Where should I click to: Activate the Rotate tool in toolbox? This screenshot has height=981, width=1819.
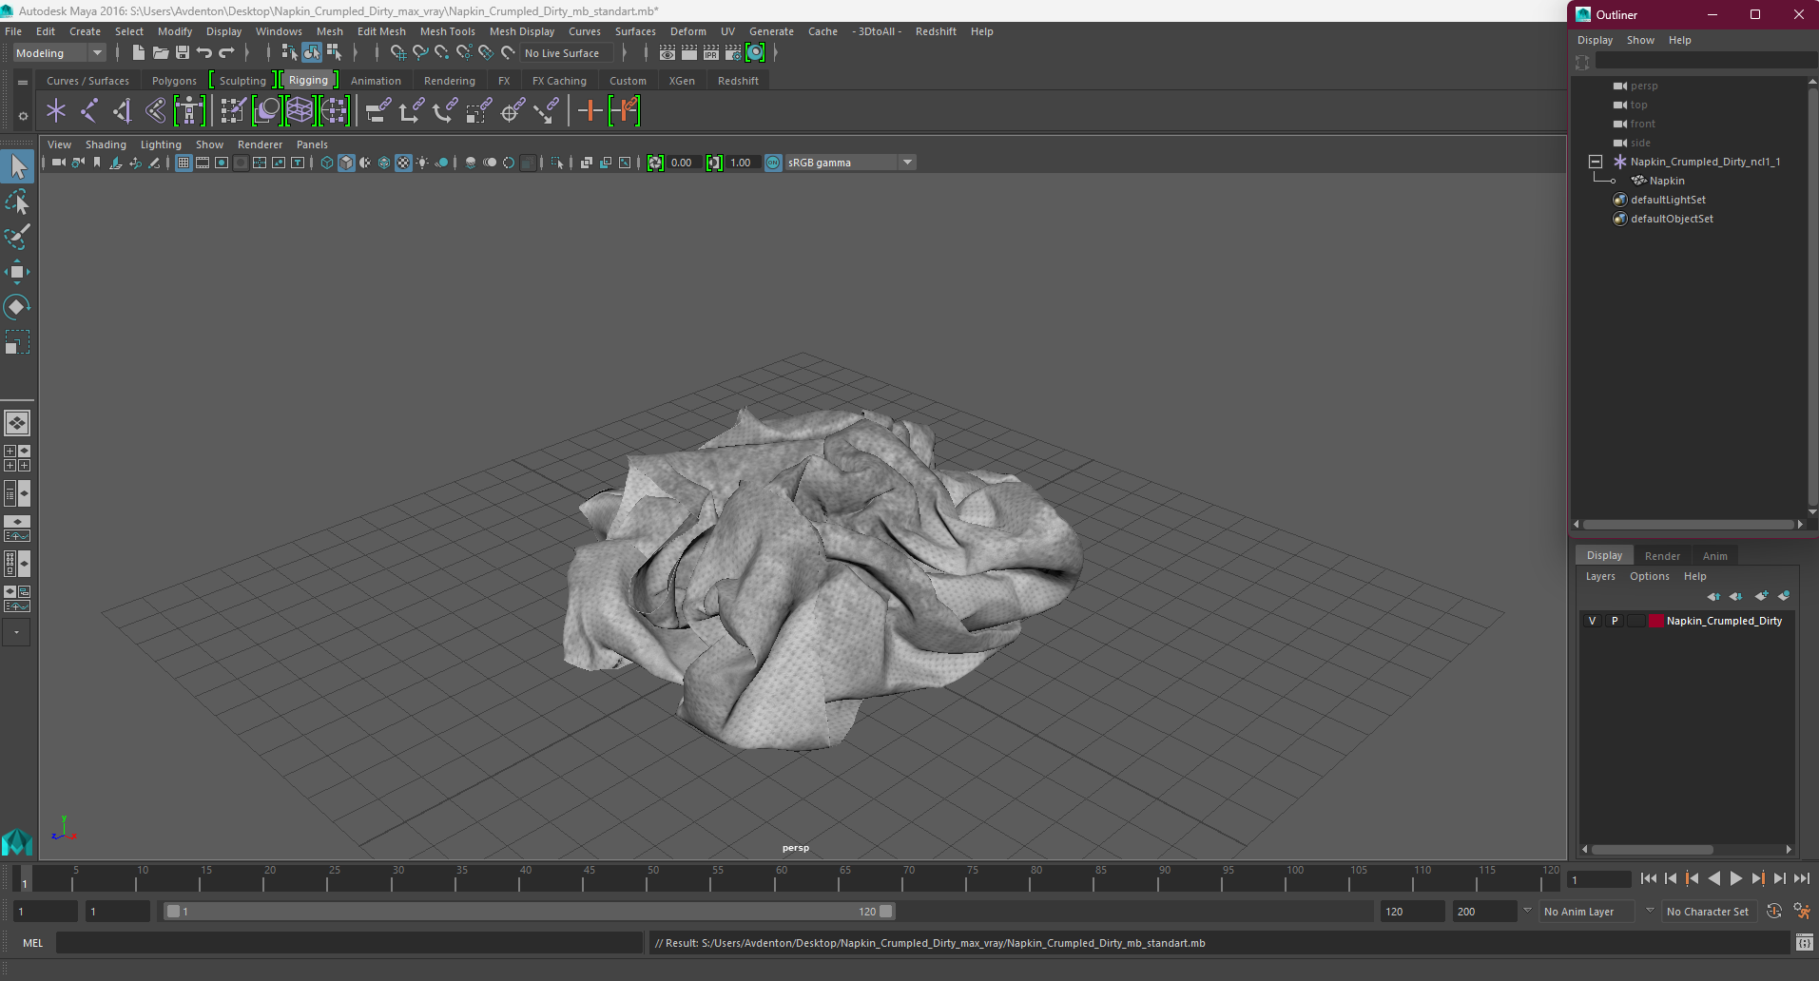pyautogui.click(x=17, y=307)
